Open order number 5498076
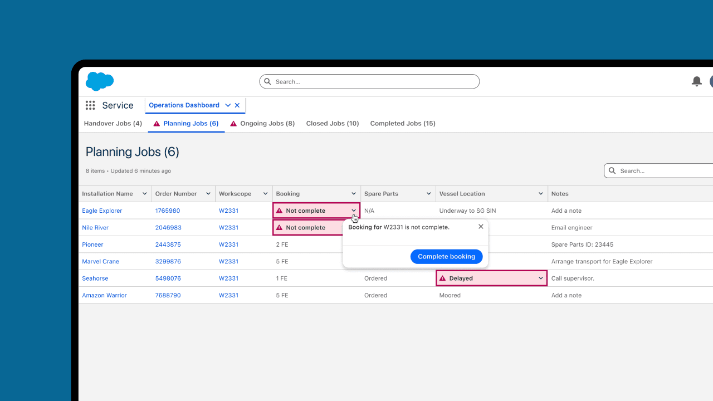Screen dimensions: 713x401 [x=168, y=278]
